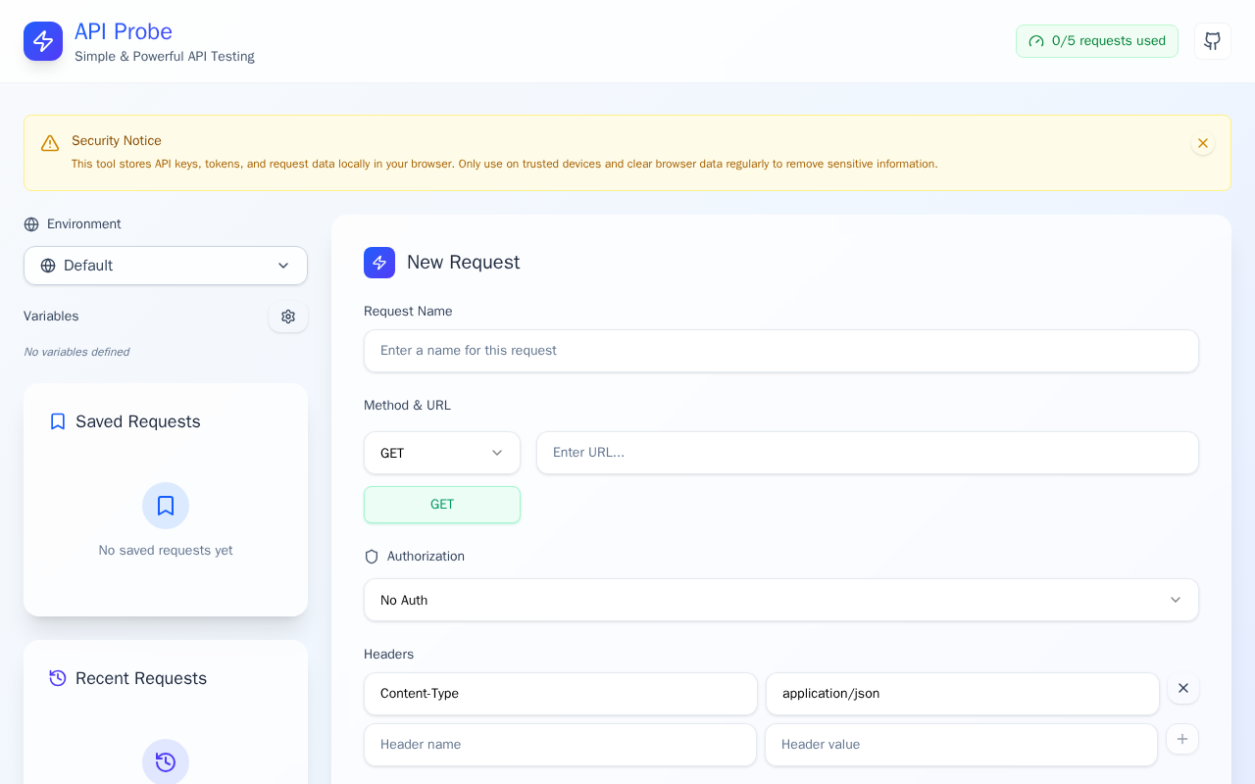Click the requests used counter badge

coord(1097,41)
